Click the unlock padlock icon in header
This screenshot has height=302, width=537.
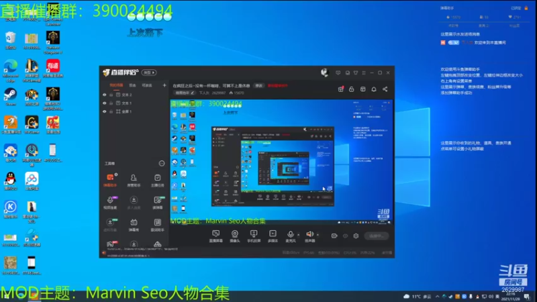[351, 89]
